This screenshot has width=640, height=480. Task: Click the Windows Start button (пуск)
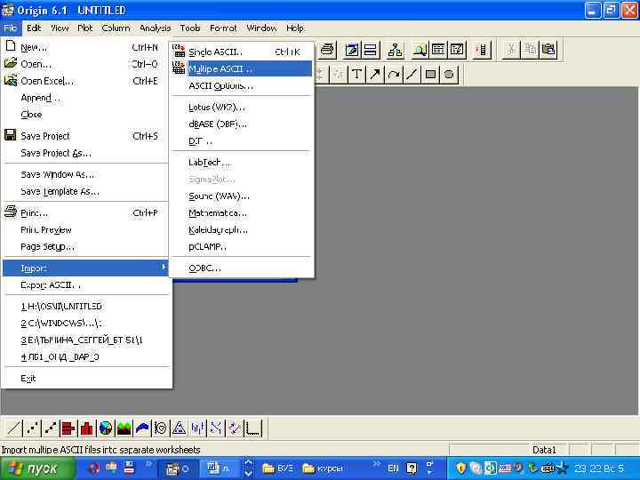[38, 468]
